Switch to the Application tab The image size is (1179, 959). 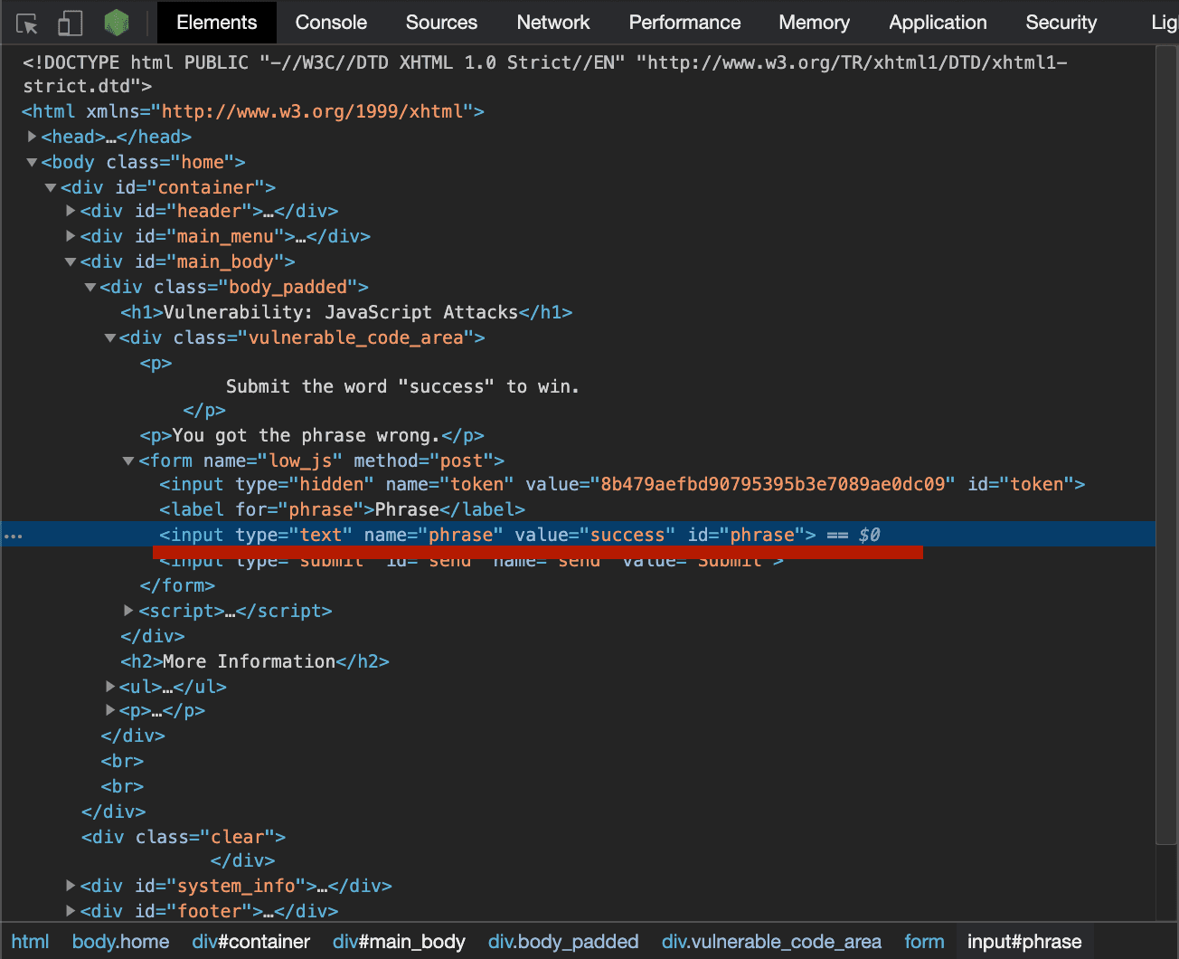(938, 22)
